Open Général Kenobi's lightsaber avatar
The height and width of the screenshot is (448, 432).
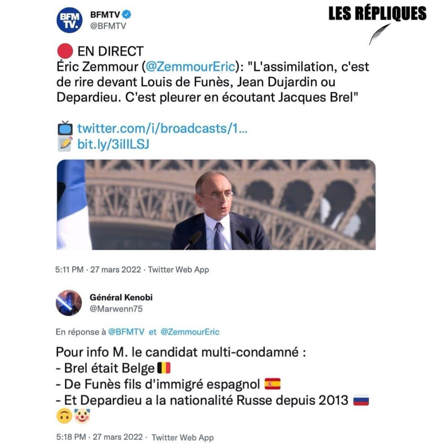[x=69, y=303]
